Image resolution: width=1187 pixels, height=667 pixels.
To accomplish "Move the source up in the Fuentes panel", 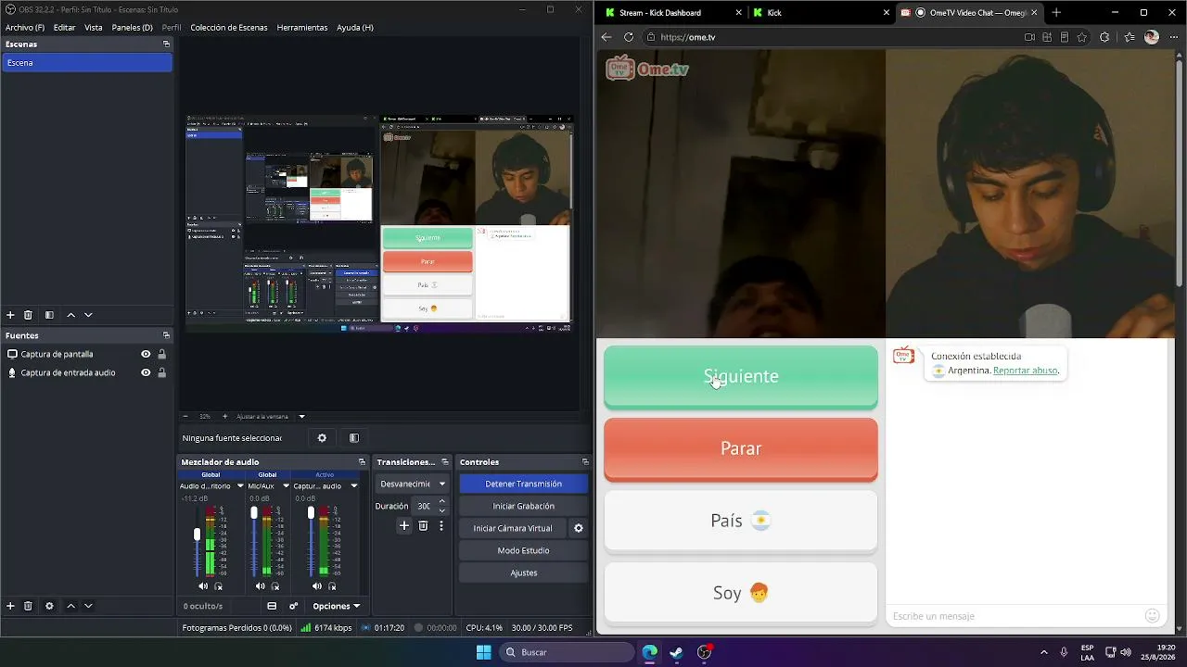I will tap(70, 606).
